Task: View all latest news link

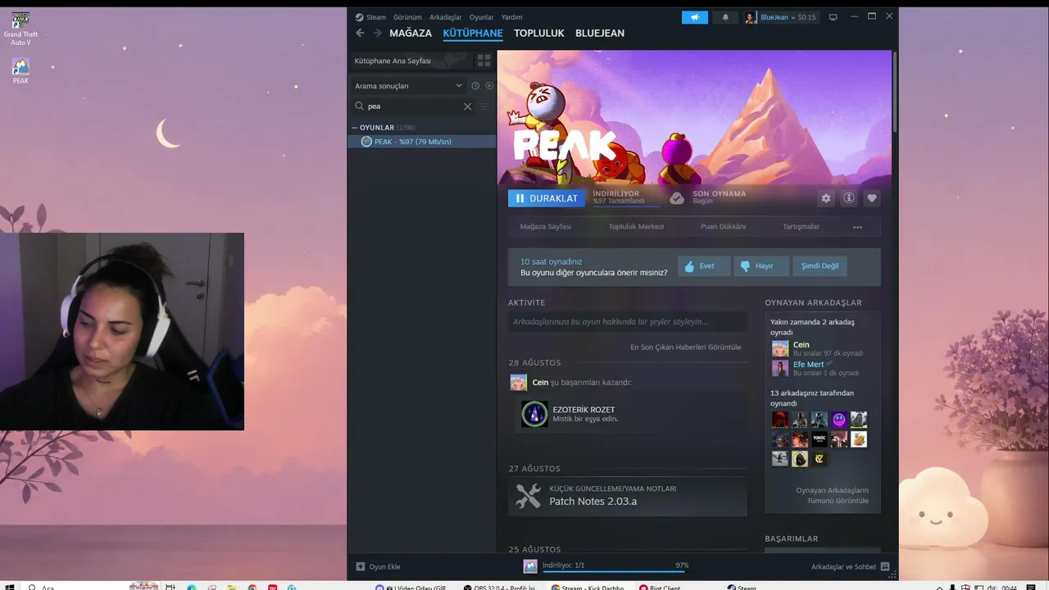Action: pyautogui.click(x=685, y=347)
